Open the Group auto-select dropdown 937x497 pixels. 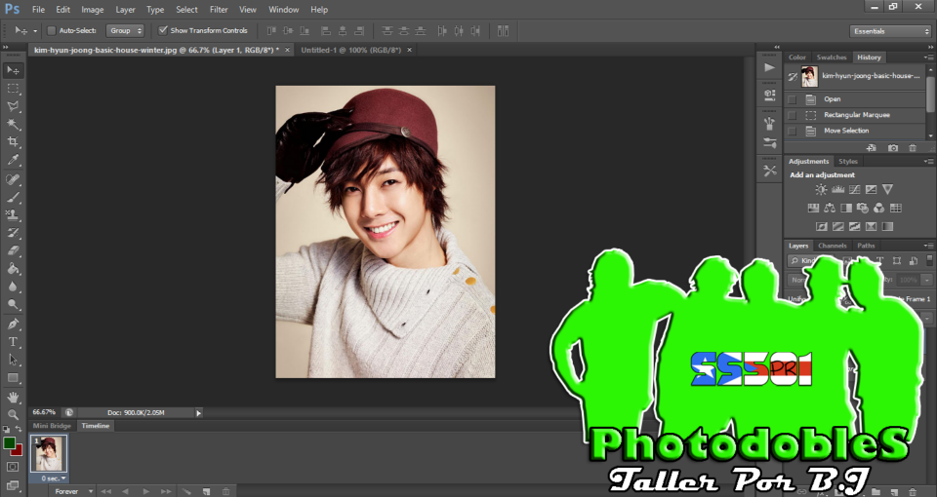tap(125, 30)
